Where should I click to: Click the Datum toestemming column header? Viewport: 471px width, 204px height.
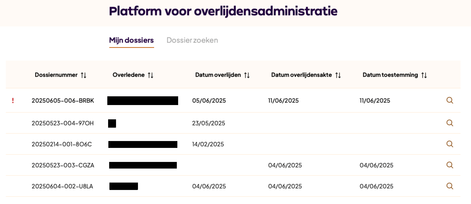click(390, 75)
